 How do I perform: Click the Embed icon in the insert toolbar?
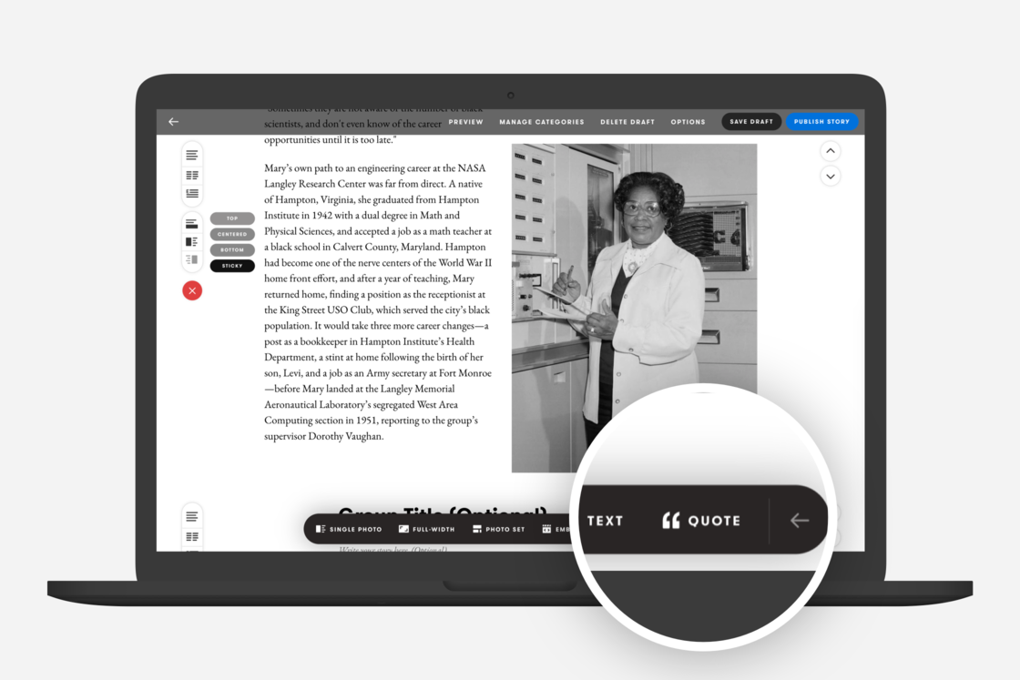point(546,529)
